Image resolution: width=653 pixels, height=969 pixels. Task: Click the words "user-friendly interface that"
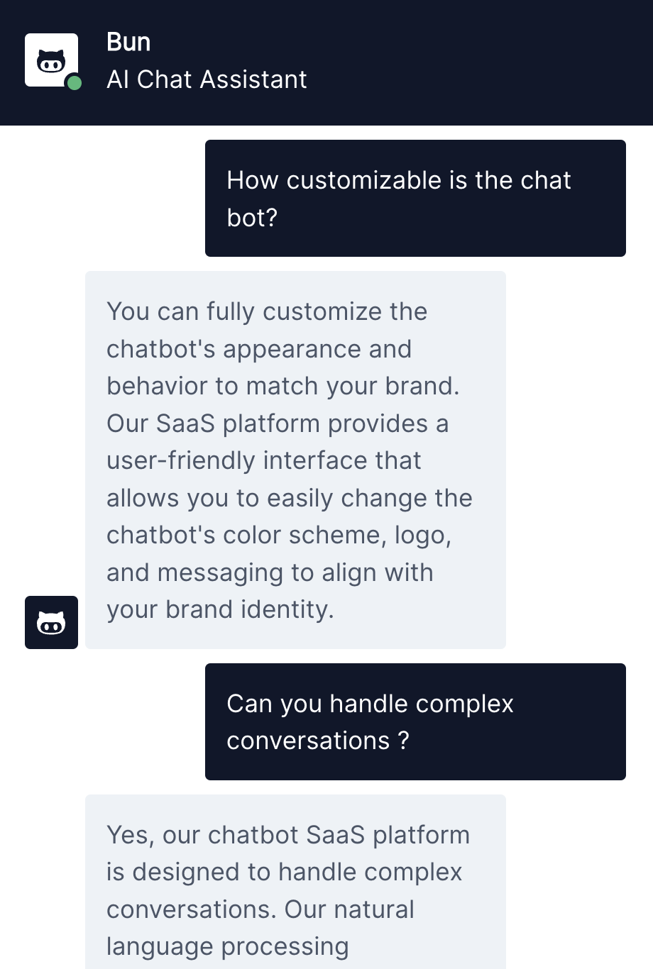point(264,460)
